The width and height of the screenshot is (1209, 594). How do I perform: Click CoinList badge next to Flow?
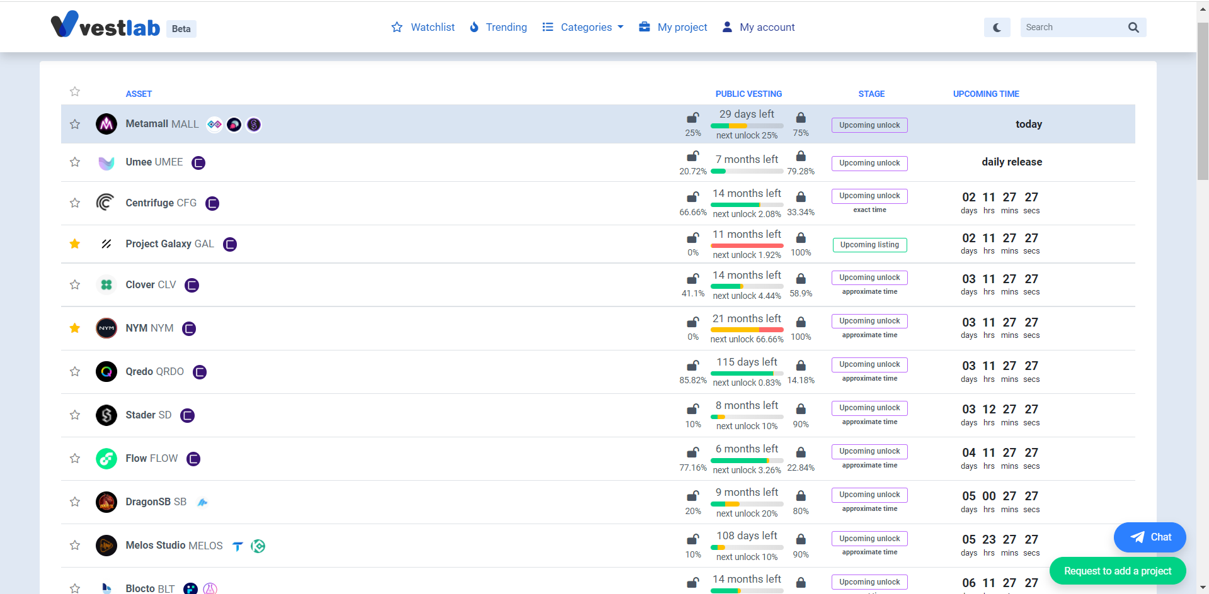coord(193,459)
